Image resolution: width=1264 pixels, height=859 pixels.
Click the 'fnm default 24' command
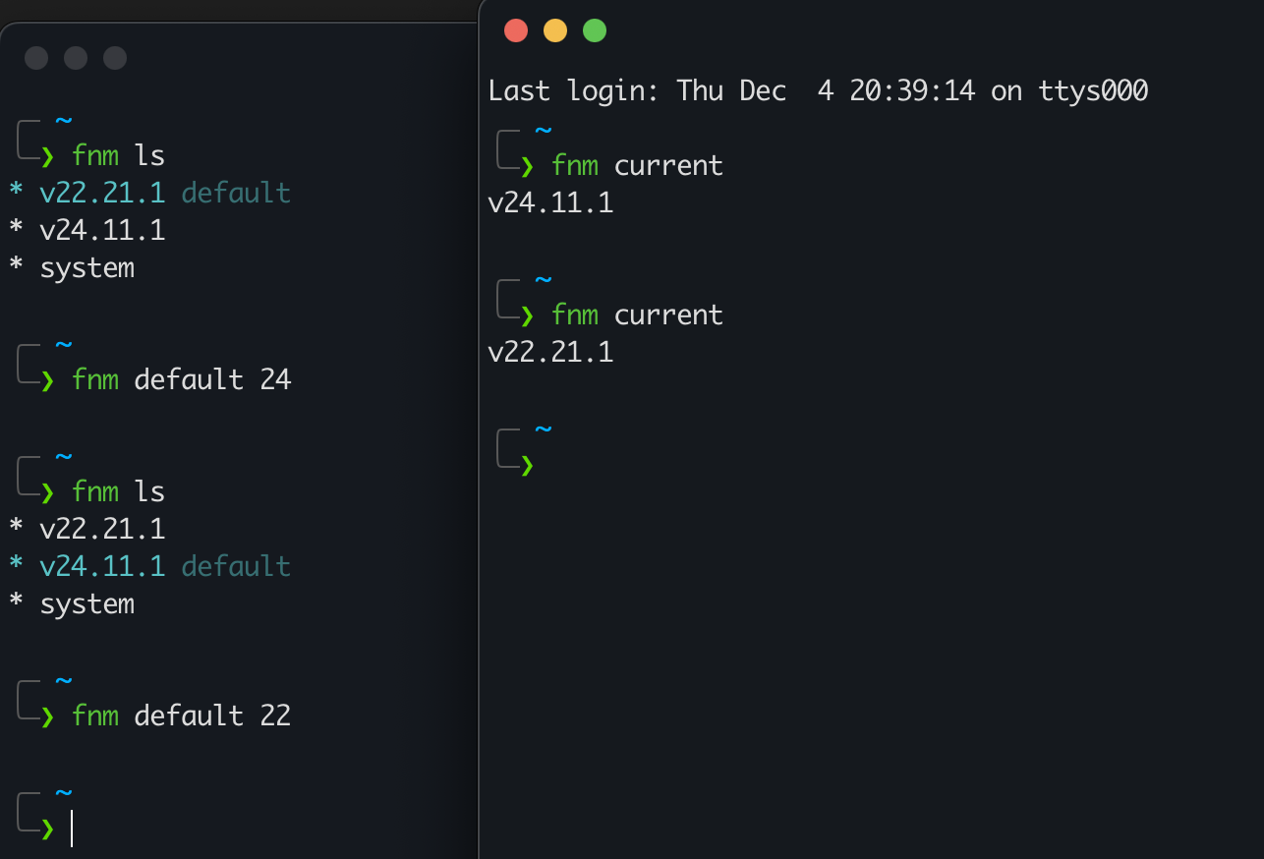pos(182,379)
